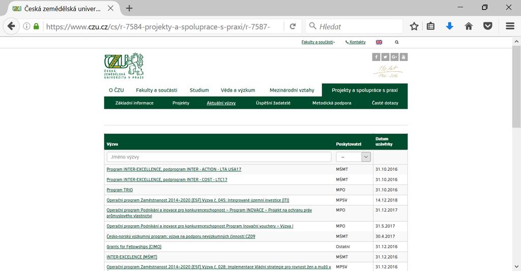Open INTER-COST LTC17 call link
The width and height of the screenshot is (521, 271).
(167, 179)
